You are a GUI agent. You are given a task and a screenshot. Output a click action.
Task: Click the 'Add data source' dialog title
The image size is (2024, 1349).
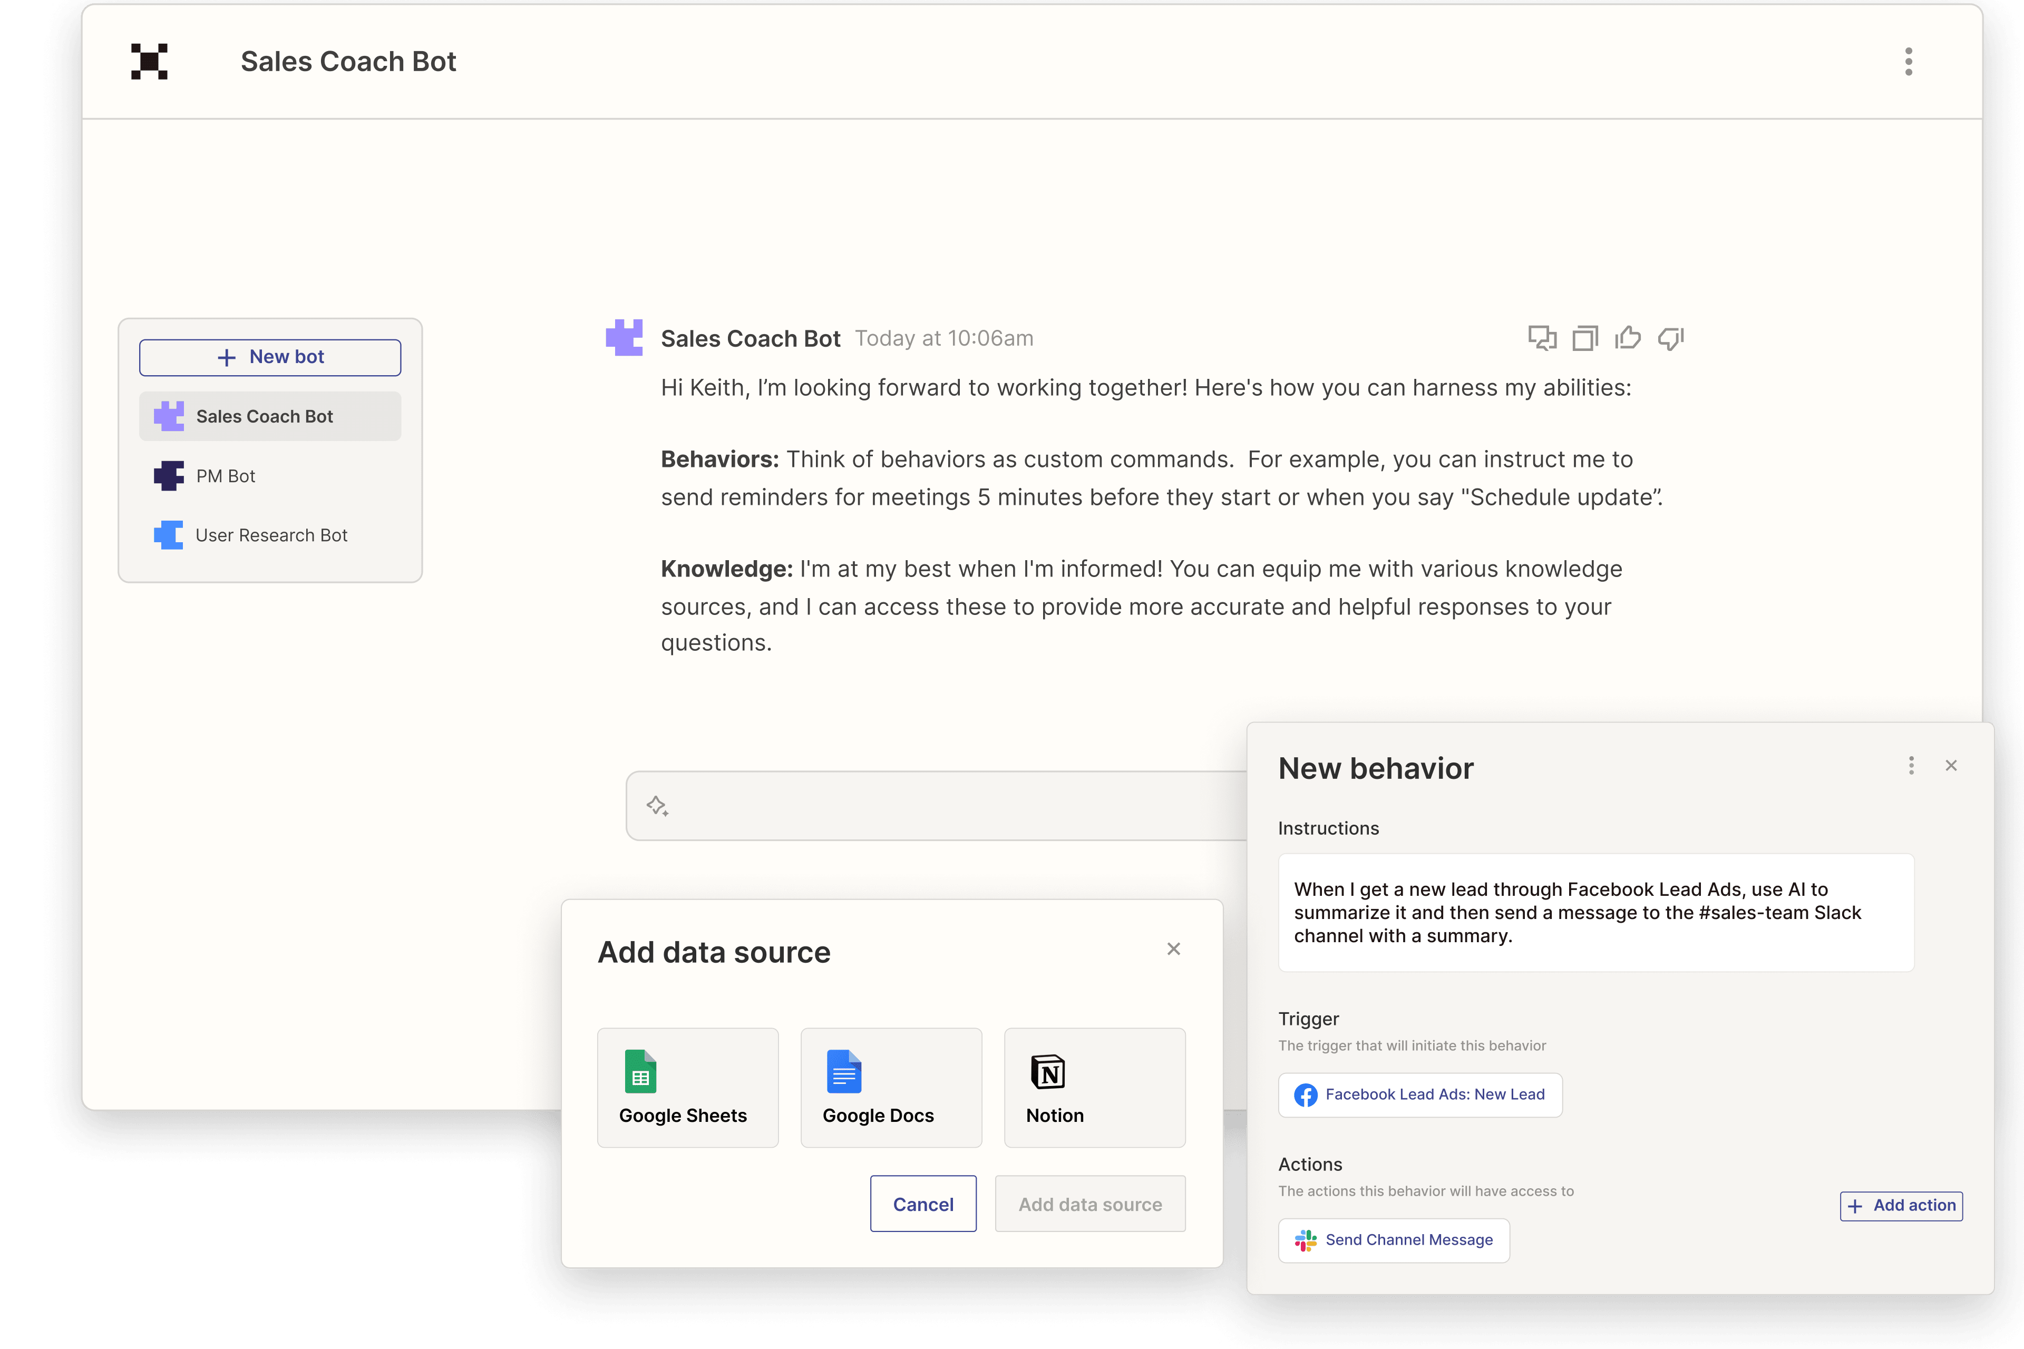(x=714, y=952)
